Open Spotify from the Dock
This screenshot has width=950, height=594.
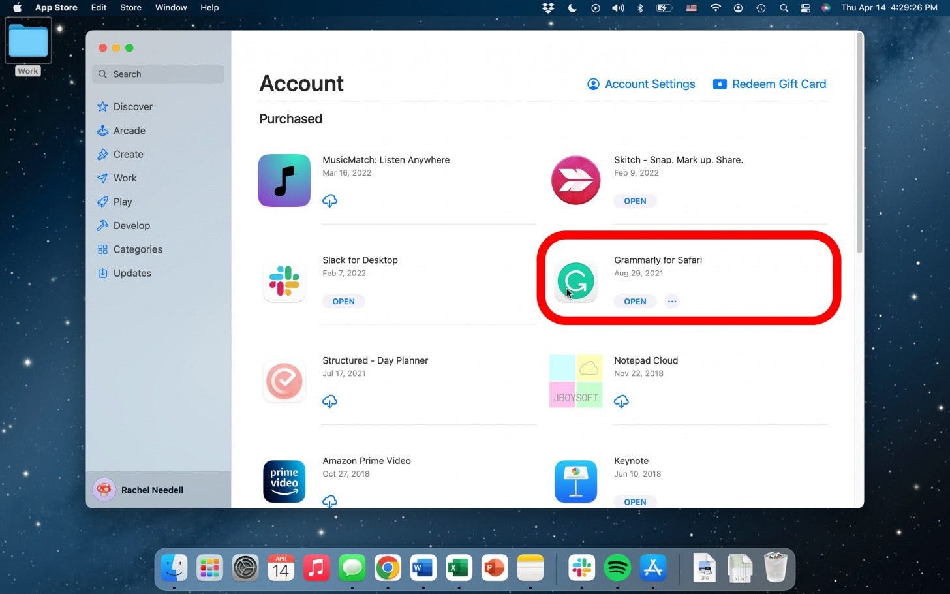point(617,568)
